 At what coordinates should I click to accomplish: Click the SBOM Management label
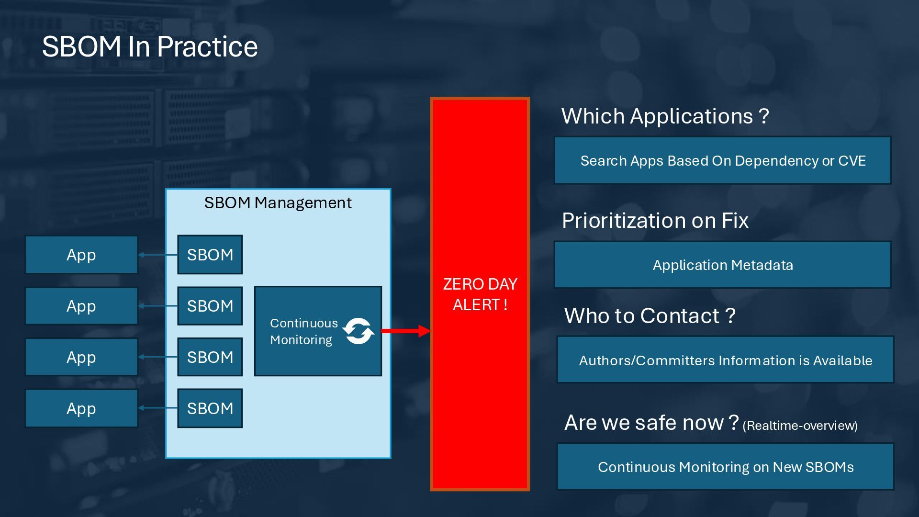click(x=278, y=203)
